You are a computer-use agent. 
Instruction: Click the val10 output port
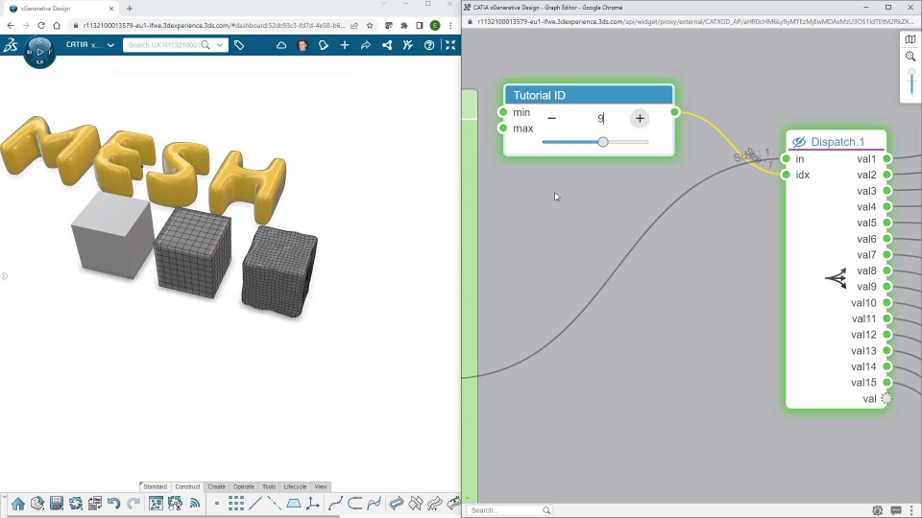coord(887,302)
